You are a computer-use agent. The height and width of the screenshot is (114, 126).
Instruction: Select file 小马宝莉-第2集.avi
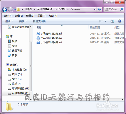point(51,34)
